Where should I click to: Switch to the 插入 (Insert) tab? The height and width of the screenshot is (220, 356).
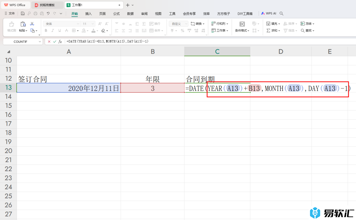coord(88,14)
